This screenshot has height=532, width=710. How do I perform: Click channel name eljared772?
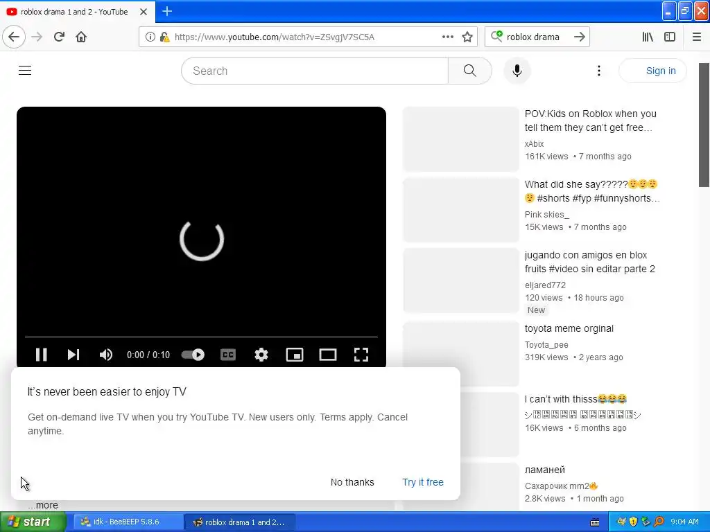click(x=545, y=285)
